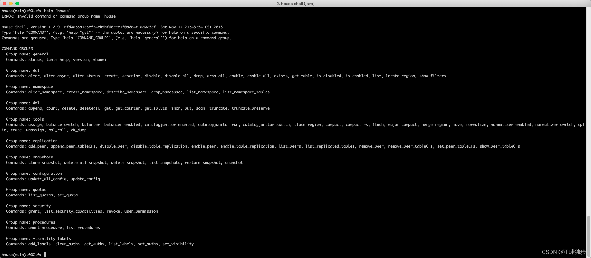
Task: Click the 'restore_snapshot' command text
Action: click(x=203, y=163)
